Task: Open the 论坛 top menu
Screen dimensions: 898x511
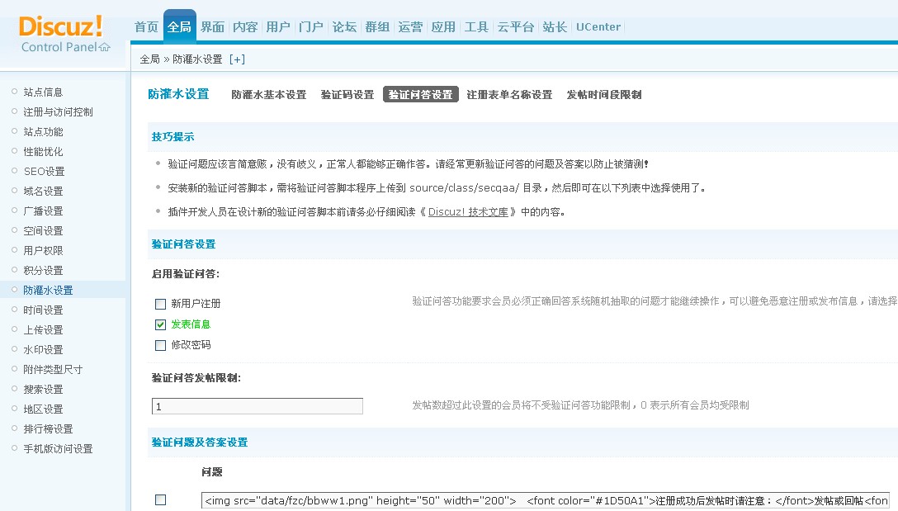Action: click(x=344, y=27)
